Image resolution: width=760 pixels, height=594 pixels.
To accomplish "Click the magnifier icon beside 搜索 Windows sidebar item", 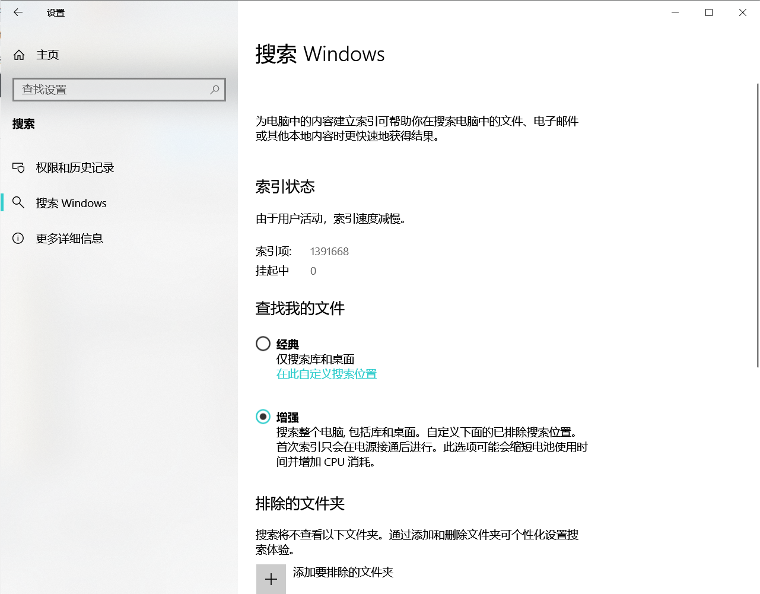I will point(19,203).
